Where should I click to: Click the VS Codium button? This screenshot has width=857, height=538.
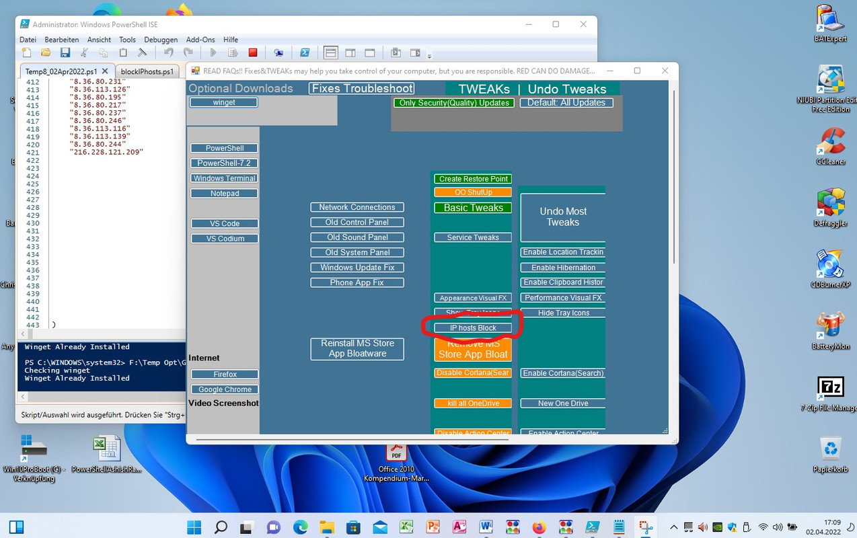[x=225, y=239]
